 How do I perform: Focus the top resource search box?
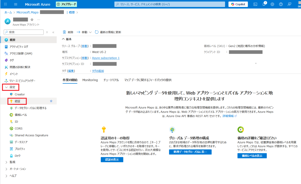tap(170, 4)
